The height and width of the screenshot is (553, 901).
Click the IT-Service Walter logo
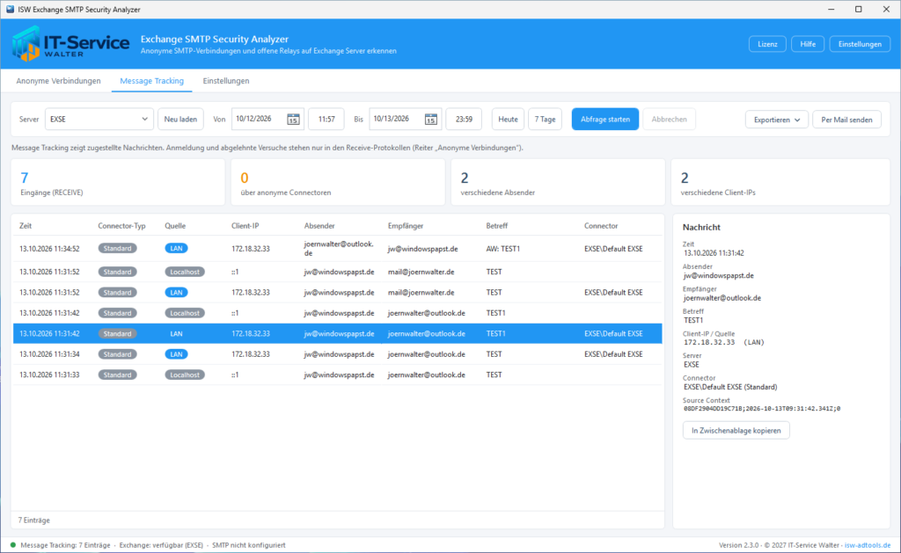pyautogui.click(x=70, y=44)
